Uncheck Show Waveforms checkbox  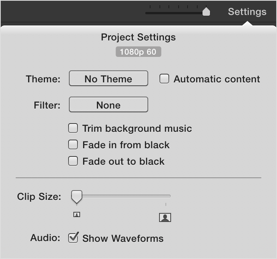(x=73, y=238)
